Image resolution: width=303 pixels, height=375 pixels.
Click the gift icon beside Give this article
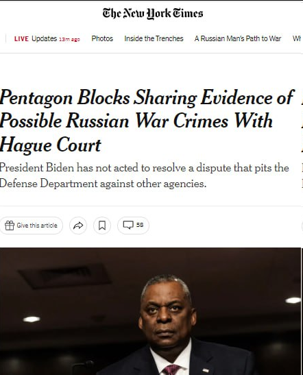[x=10, y=226]
